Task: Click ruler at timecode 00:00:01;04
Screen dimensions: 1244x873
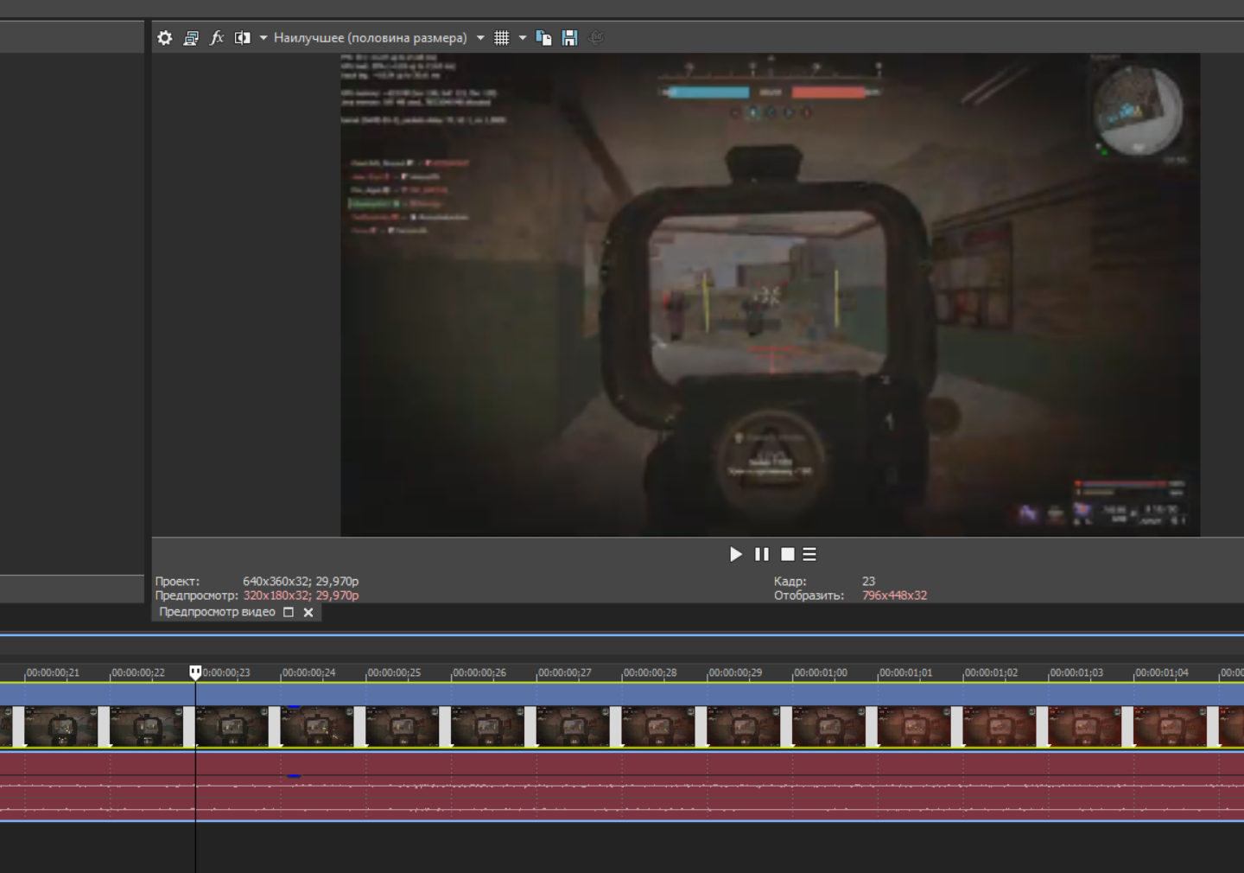Action: coord(1162,672)
